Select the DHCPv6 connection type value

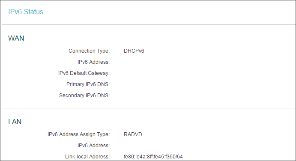click(134, 51)
